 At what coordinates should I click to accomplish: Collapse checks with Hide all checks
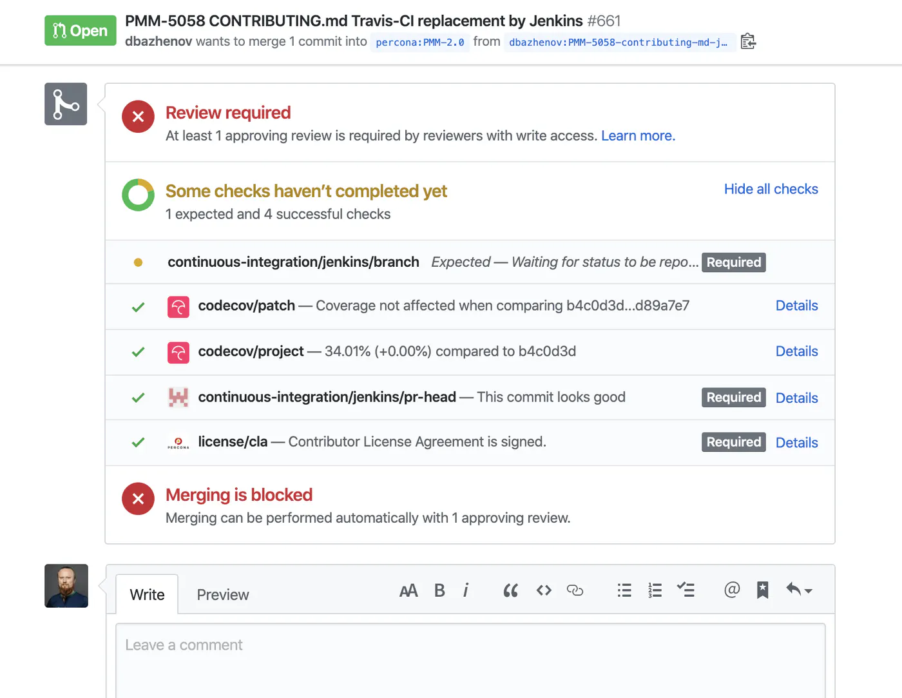click(x=771, y=189)
